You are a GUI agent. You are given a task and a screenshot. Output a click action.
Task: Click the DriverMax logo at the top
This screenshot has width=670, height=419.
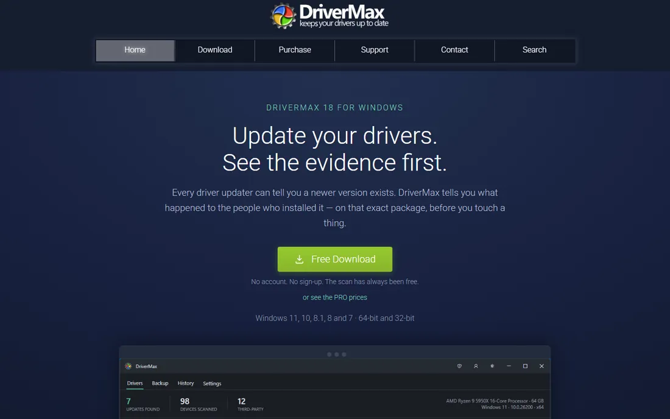(x=330, y=16)
